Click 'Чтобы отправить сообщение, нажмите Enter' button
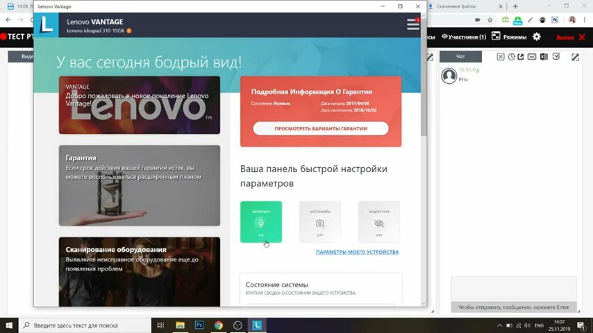593x333 pixels. [x=514, y=307]
